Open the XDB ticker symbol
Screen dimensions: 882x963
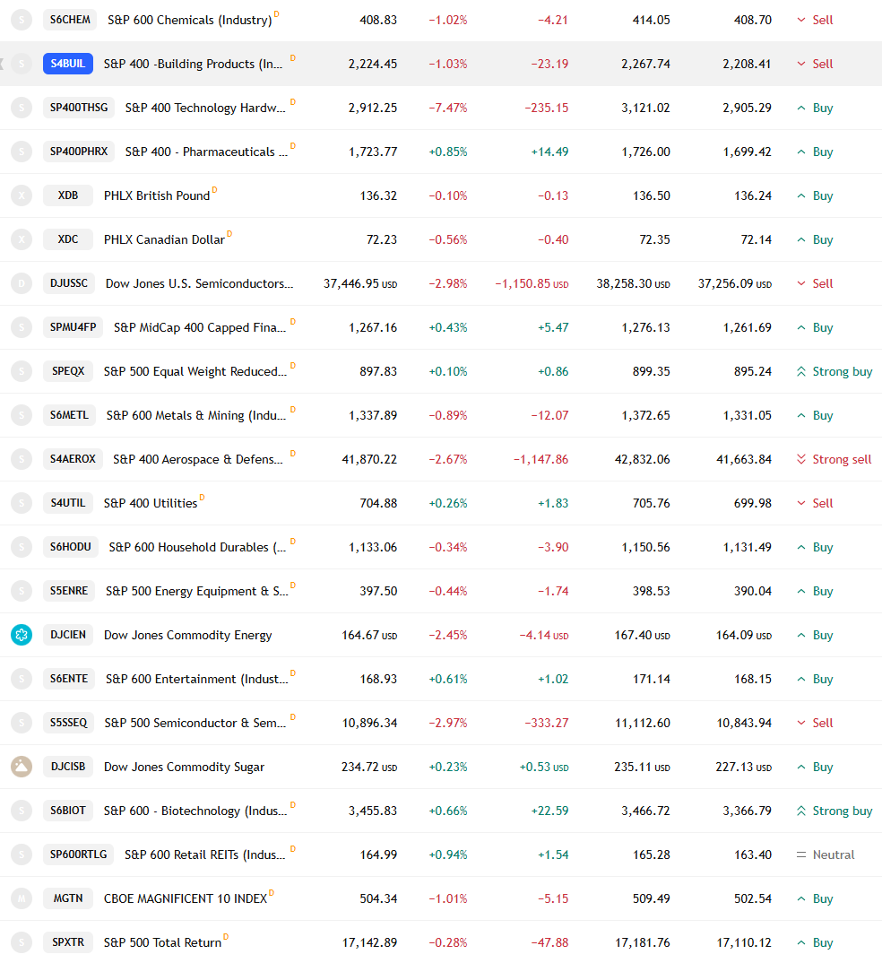(68, 195)
